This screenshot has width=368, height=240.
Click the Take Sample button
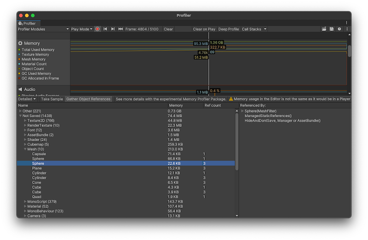pyautogui.click(x=52, y=99)
